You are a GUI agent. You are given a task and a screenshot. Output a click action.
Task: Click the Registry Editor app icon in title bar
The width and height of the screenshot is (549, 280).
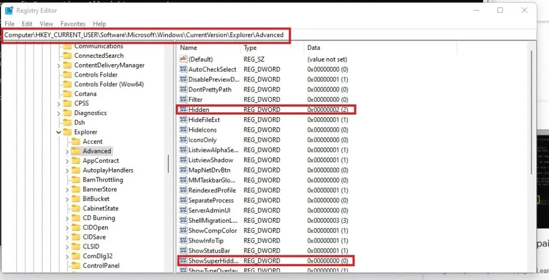click(x=9, y=11)
